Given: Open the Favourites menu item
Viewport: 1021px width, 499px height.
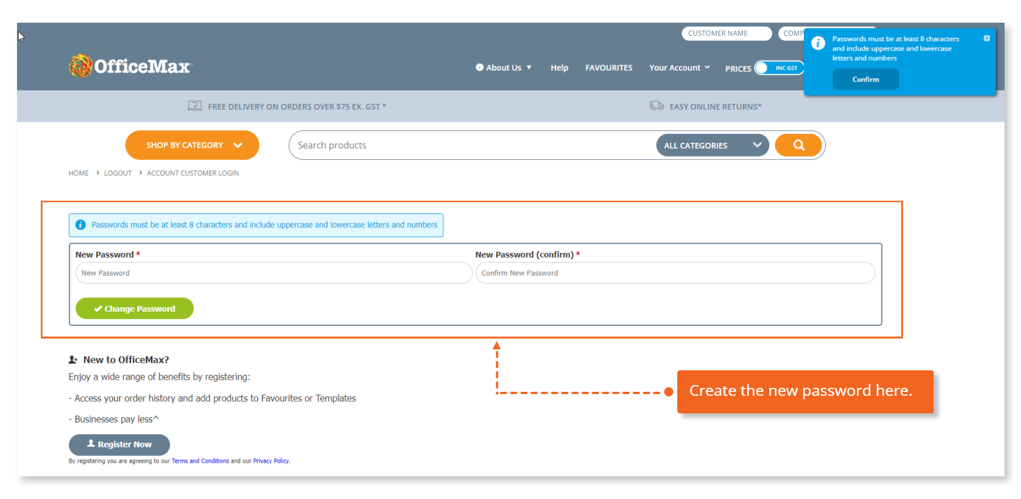Looking at the screenshot, I should 609,67.
